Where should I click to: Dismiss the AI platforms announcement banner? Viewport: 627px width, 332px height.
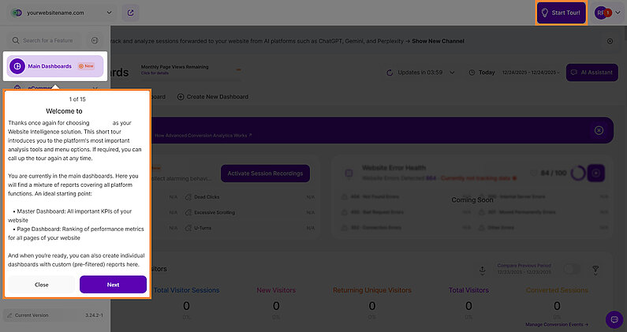610,41
